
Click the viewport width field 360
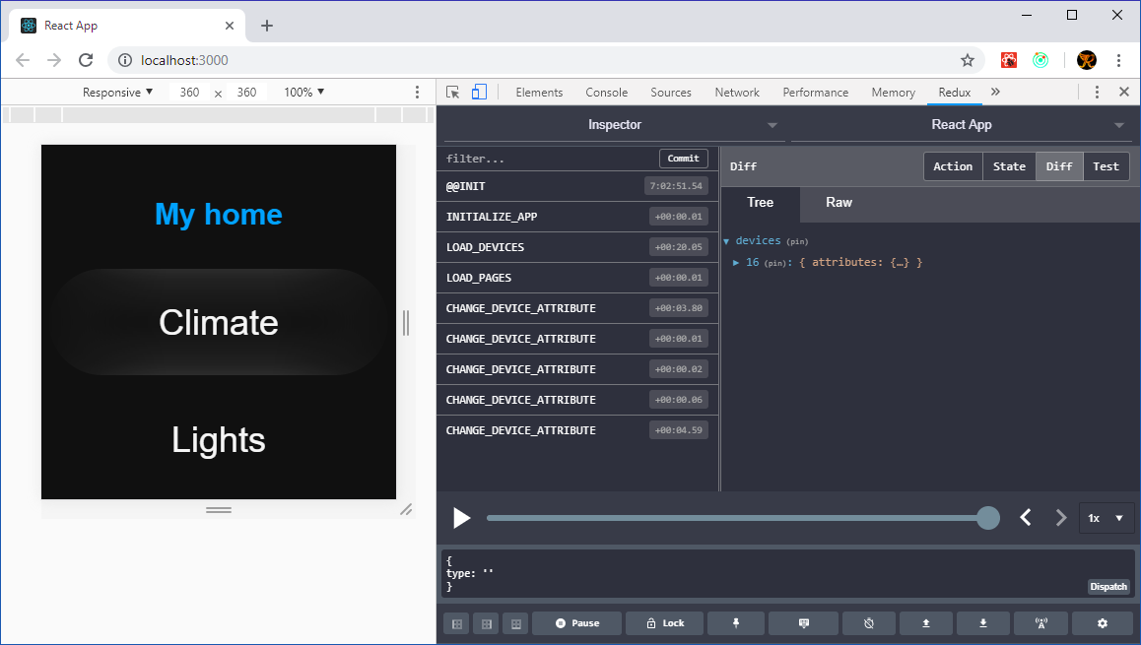(x=189, y=93)
